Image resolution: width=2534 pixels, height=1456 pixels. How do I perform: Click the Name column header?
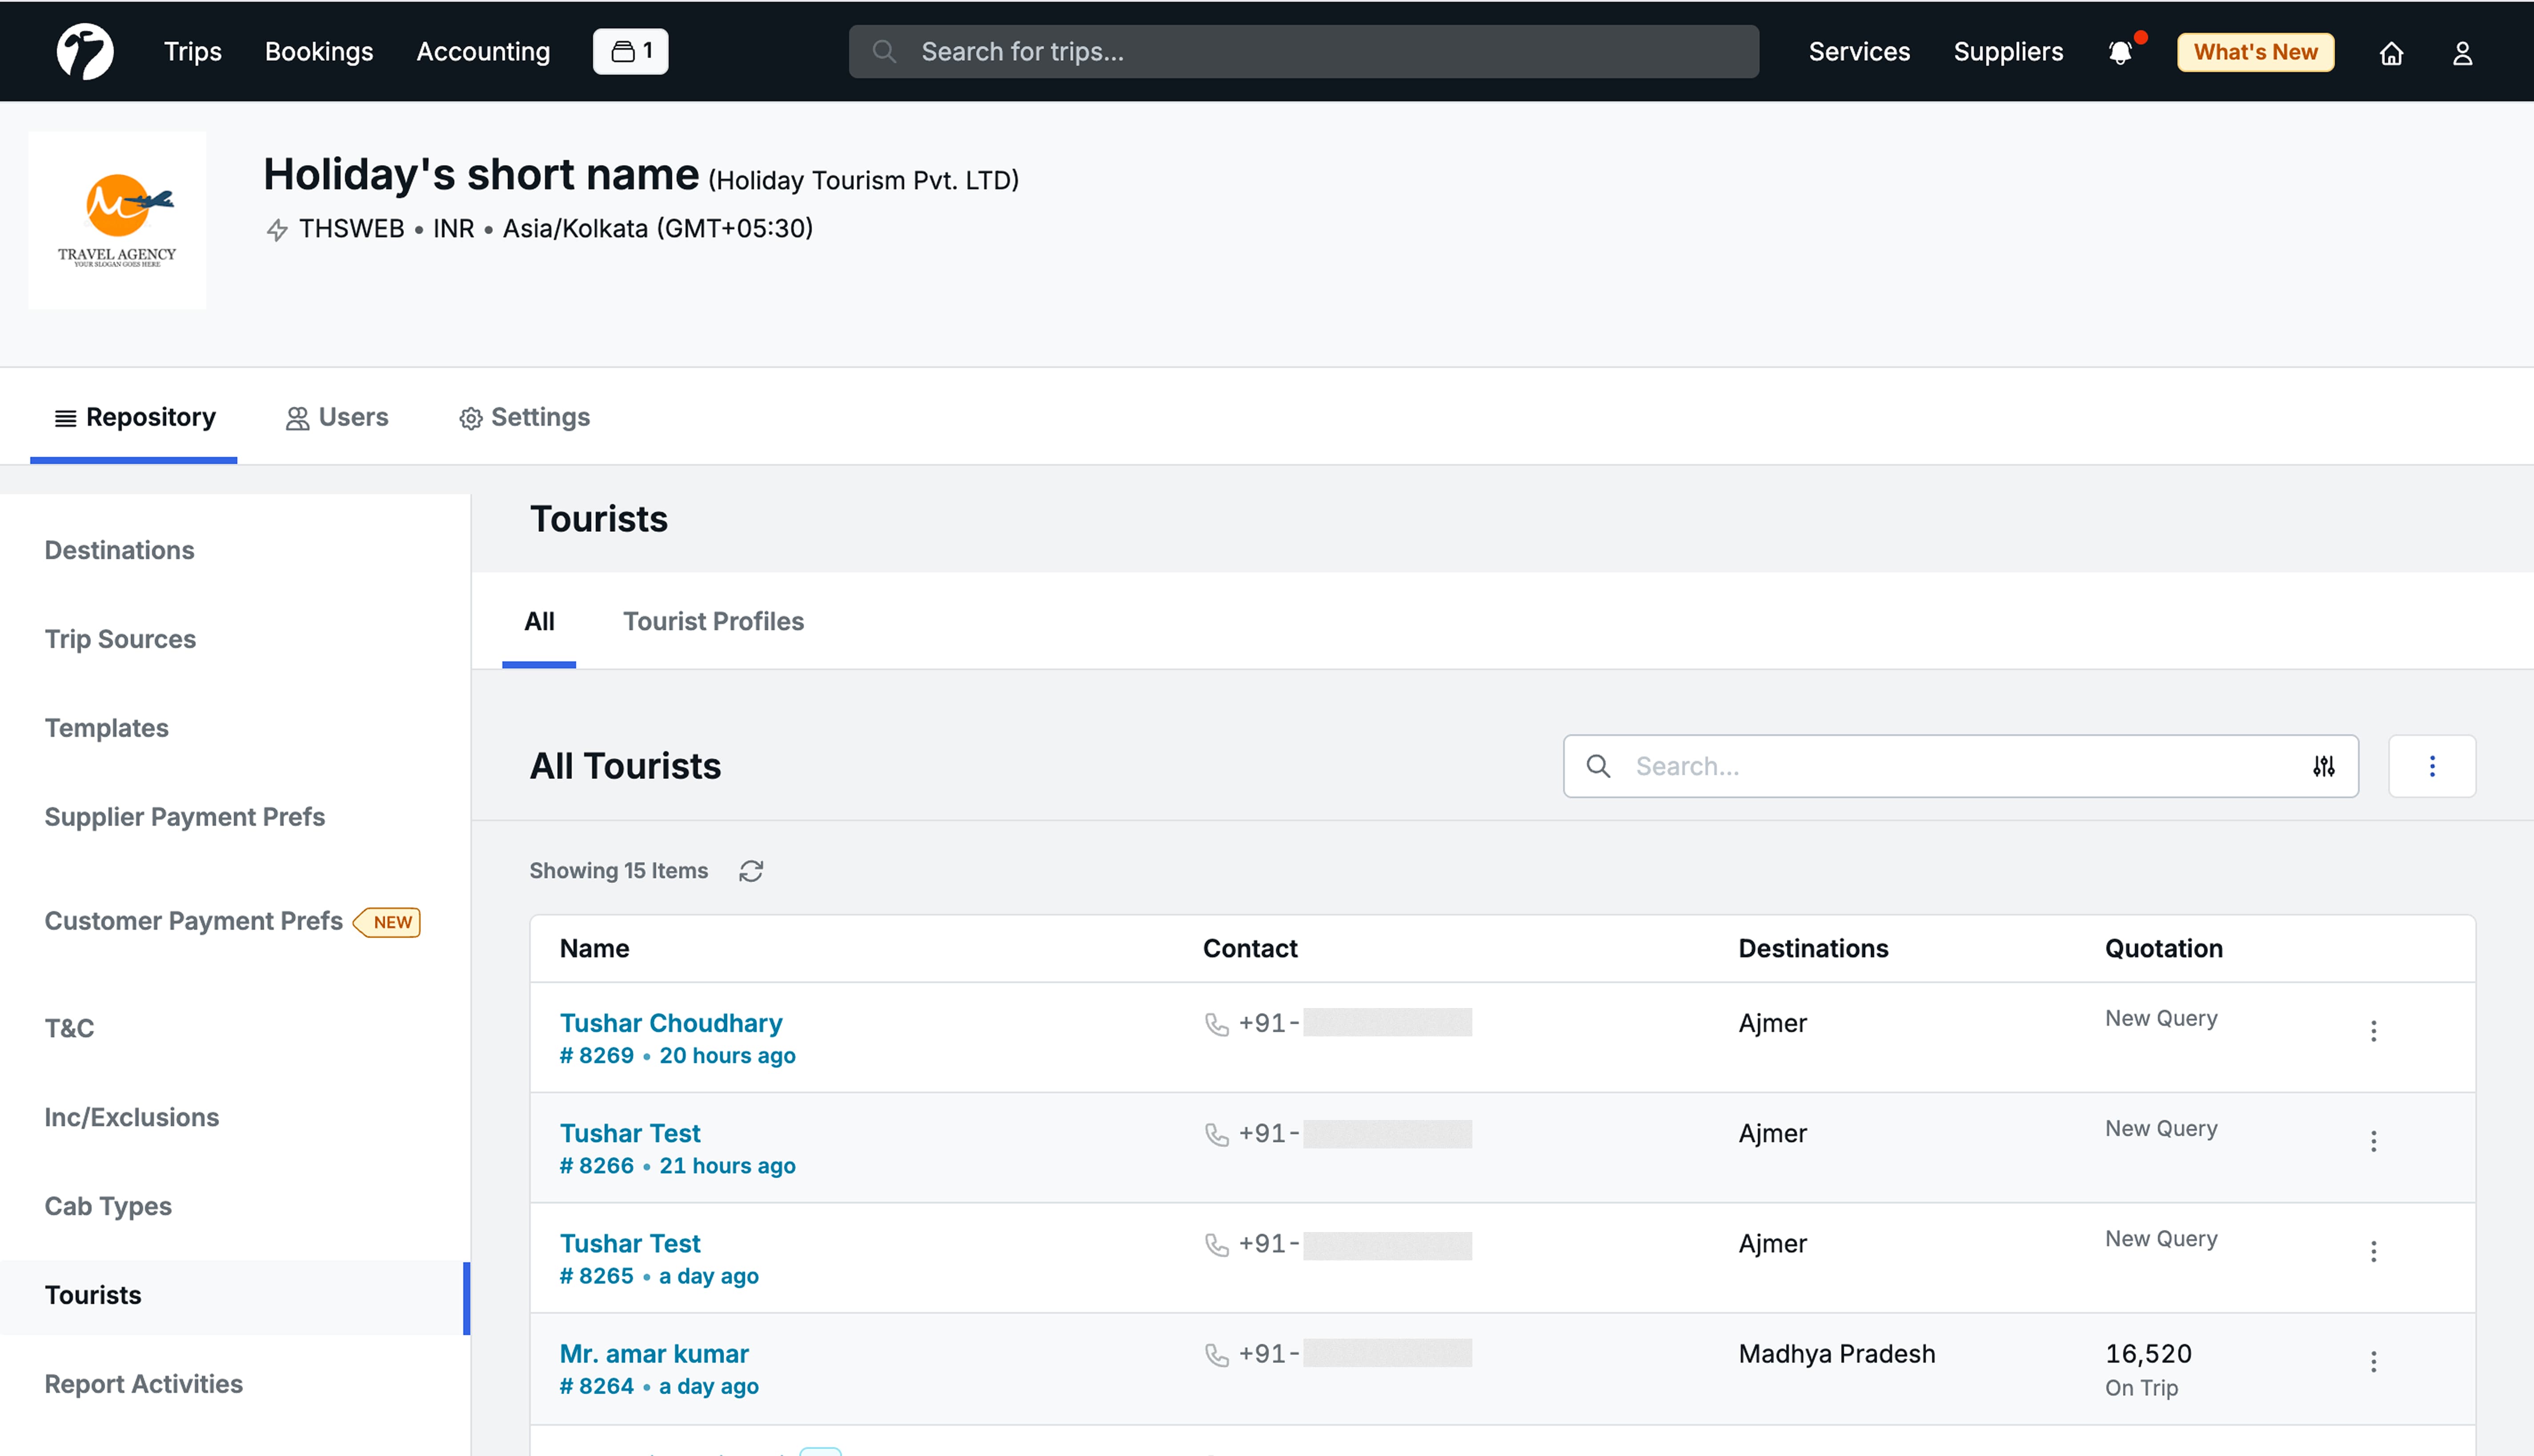(x=594, y=948)
